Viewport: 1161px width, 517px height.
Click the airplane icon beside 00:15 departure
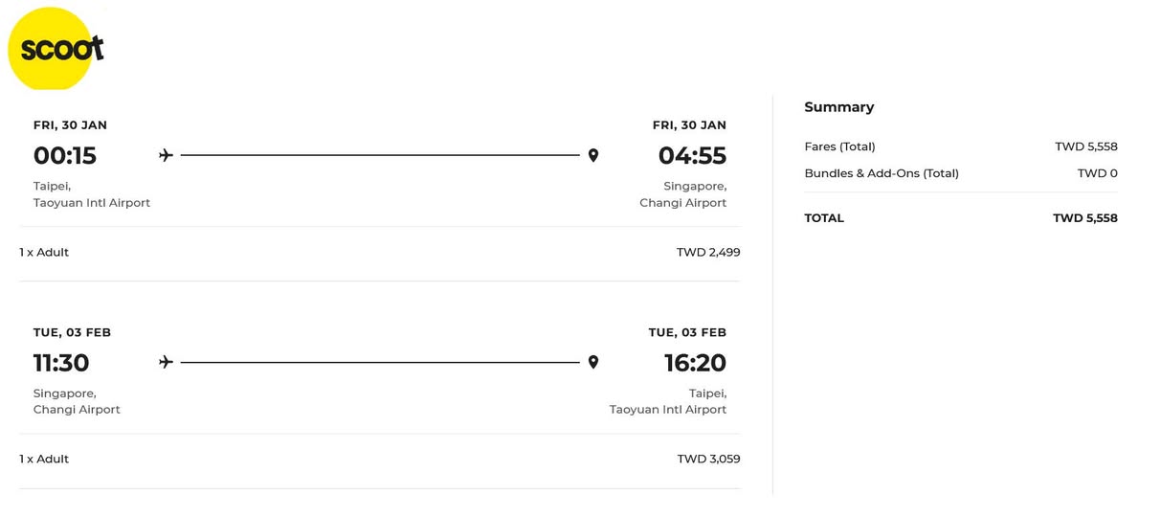pos(166,155)
